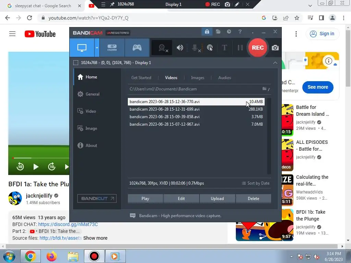
Task: Click camera icon in top overlay bar
Action: pos(227,4)
